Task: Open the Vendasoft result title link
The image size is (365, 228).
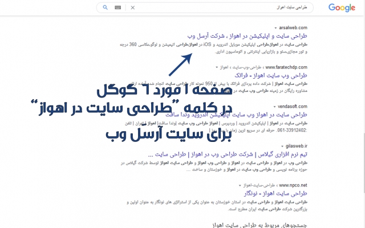Action: (236, 115)
